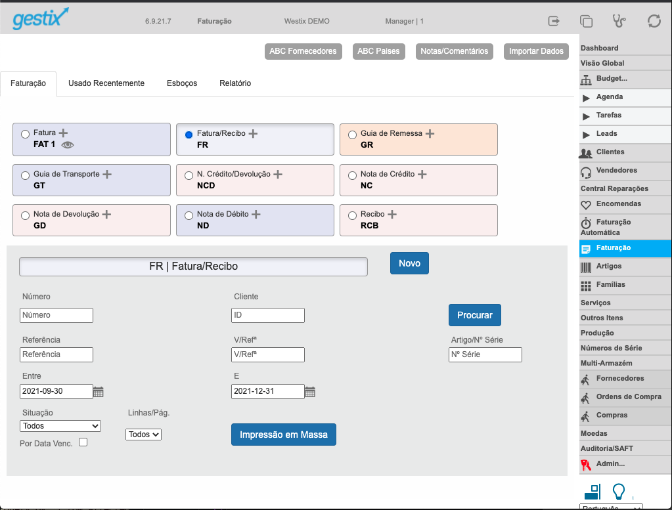Switch to the Usado Recentemente tab
This screenshot has height=510, width=672.
(x=106, y=83)
